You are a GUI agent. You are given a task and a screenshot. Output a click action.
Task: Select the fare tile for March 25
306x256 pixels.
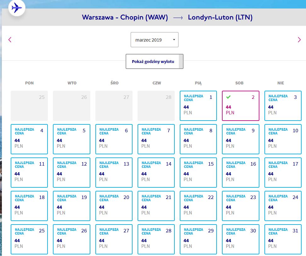(x=29, y=239)
